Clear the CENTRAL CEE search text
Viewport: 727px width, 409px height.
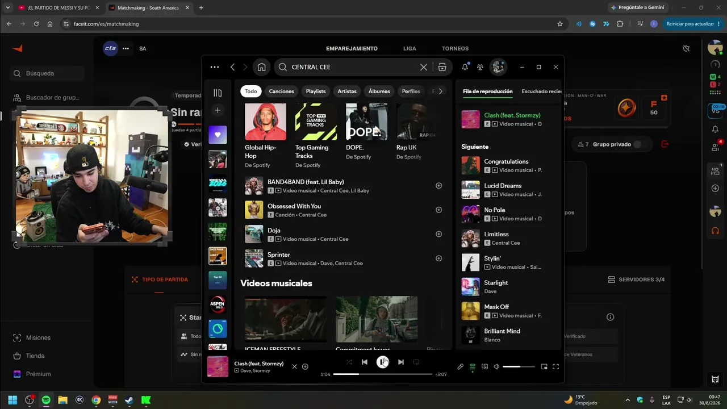(x=424, y=67)
